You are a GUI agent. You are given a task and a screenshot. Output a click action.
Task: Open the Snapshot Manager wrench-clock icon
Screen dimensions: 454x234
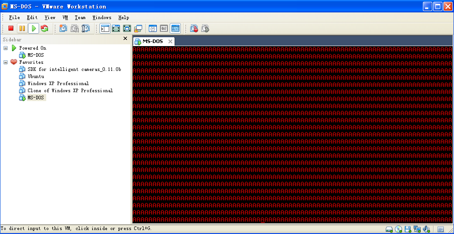coord(86,28)
